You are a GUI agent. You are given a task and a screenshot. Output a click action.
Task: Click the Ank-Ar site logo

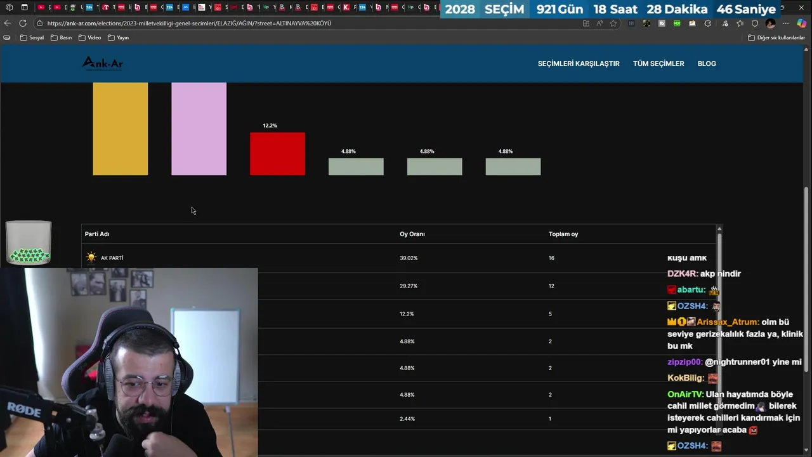point(102,63)
